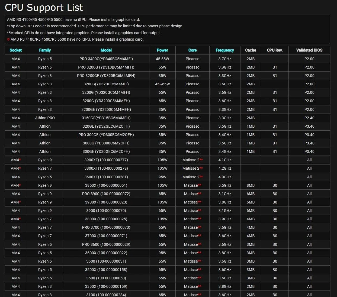This screenshot has height=297, width=337.
Task: Select 3800X (100-000000025) model cell
Action: [106, 219]
